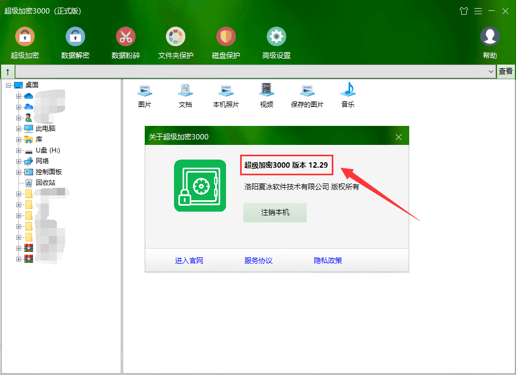Click the 查看 button beside path bar
Screen dimensions: 516x375
(506, 71)
